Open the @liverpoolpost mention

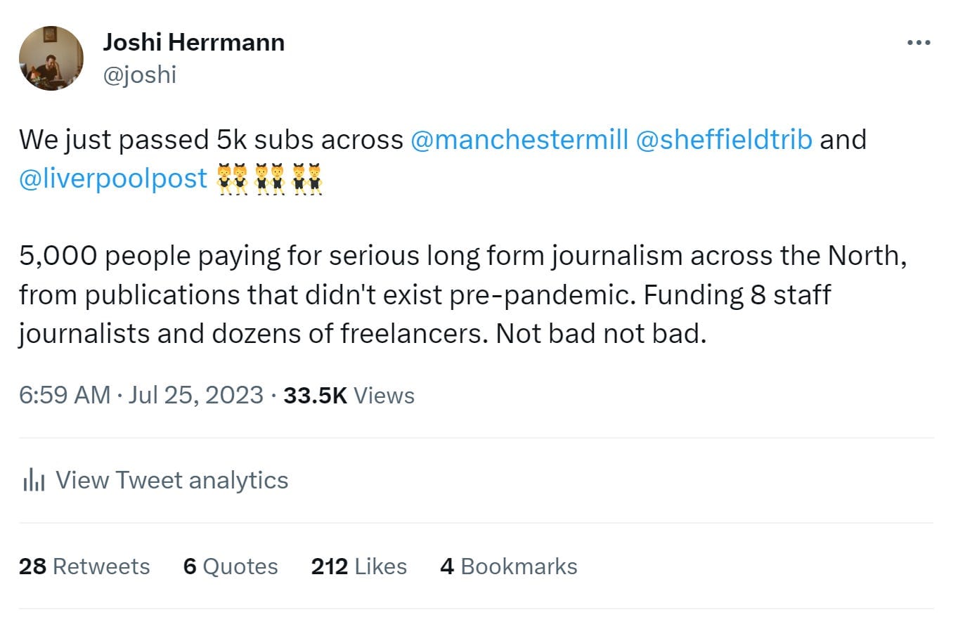pos(113,179)
